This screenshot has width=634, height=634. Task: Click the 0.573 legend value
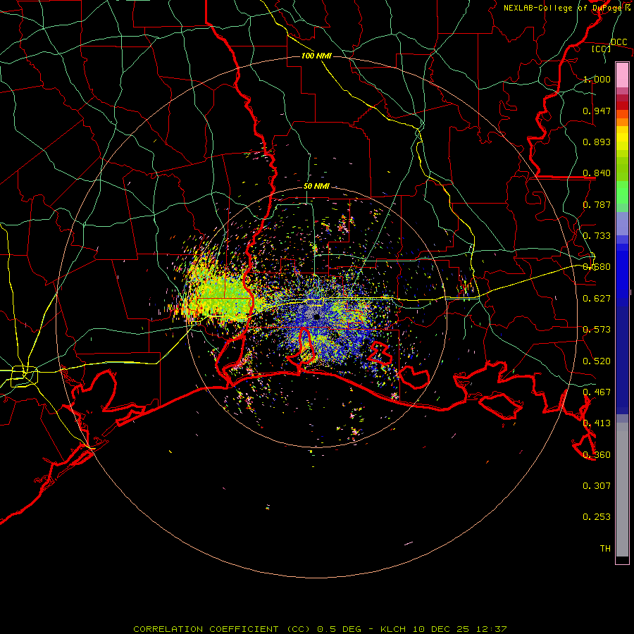click(597, 330)
